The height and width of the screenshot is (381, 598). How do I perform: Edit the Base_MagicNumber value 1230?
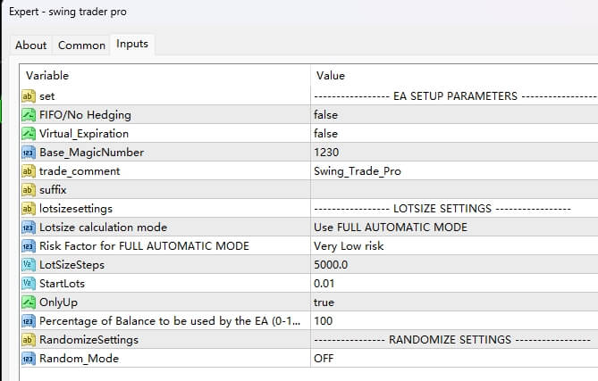coord(326,152)
